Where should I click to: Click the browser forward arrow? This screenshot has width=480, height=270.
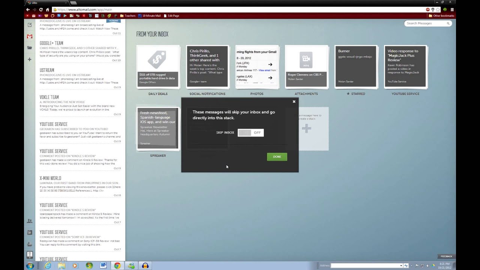coord(34,9)
